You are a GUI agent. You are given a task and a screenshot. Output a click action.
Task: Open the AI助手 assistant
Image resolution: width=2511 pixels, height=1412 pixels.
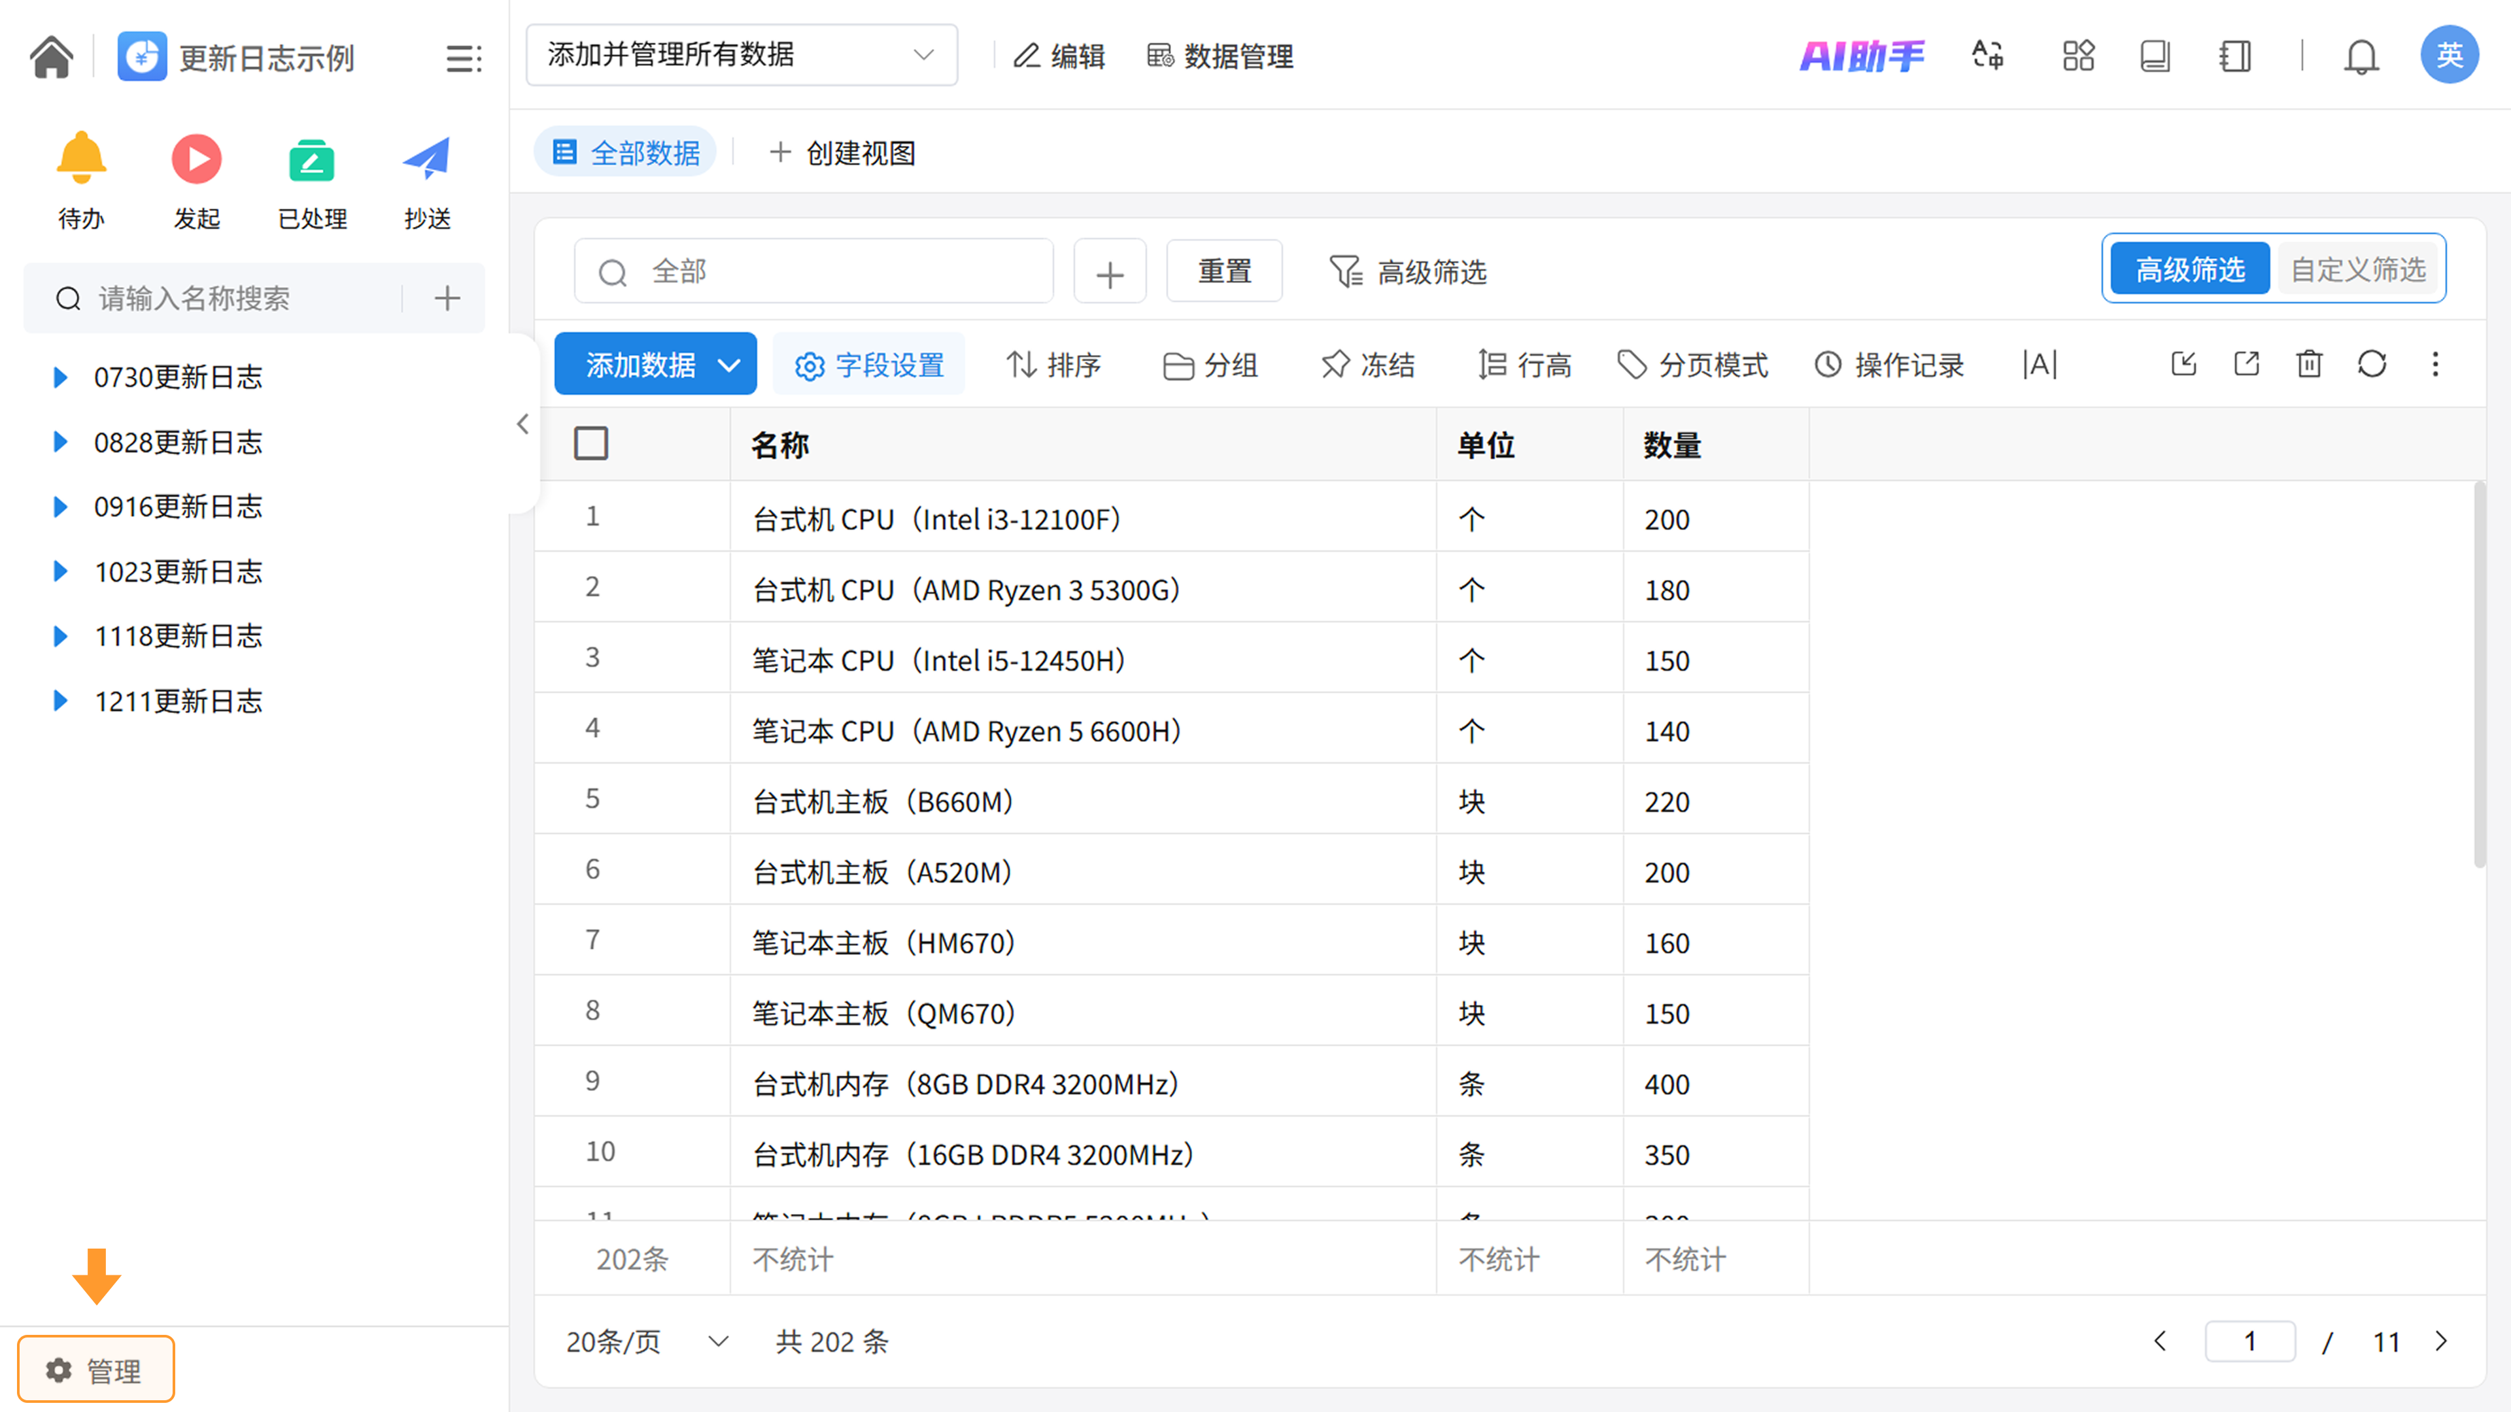click(x=1861, y=56)
